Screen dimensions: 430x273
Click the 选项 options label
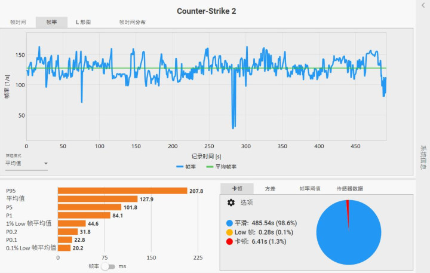pyautogui.click(x=247, y=203)
